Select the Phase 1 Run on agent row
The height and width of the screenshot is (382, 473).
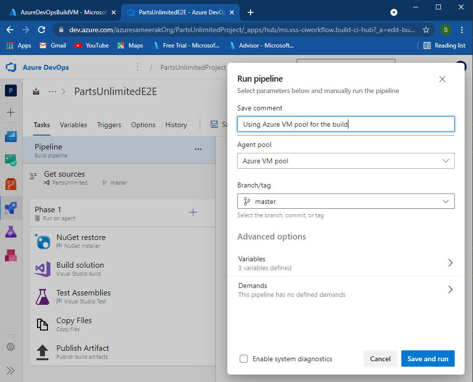tap(123, 213)
